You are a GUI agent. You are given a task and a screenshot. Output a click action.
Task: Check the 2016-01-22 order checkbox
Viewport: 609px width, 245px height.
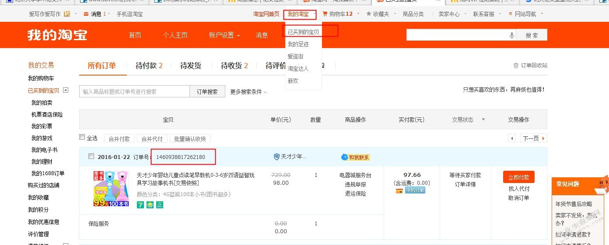pos(91,156)
